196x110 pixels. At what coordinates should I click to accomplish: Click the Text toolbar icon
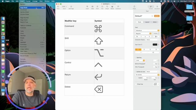(x=102, y=7)
